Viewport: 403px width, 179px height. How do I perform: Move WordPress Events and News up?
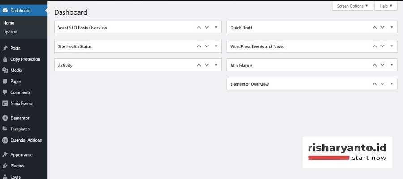point(374,46)
